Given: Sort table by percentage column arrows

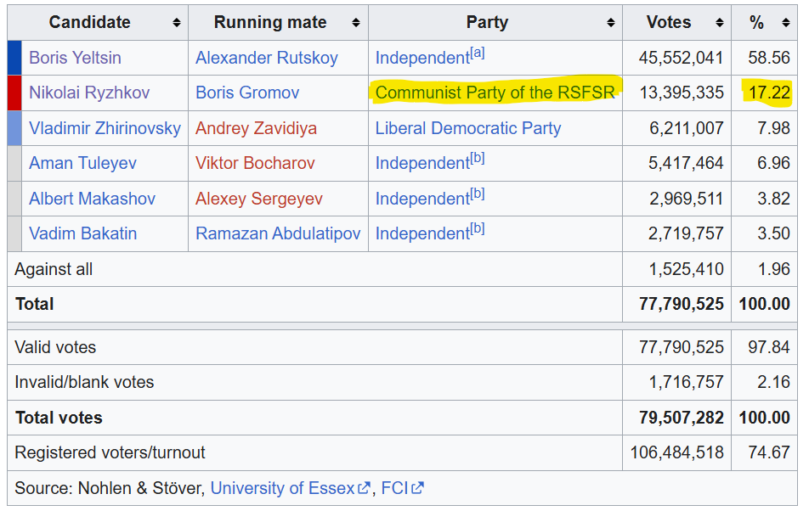Looking at the screenshot, I should coord(786,23).
